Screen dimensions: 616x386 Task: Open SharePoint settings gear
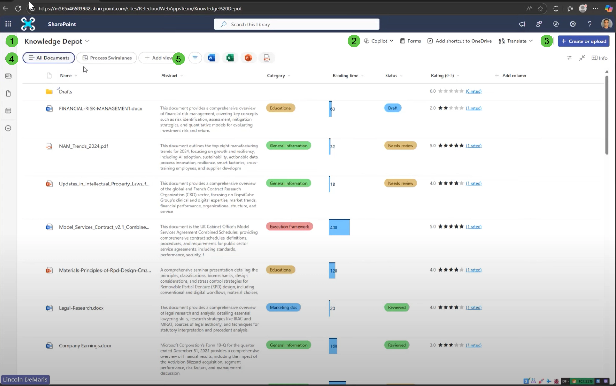[573, 24]
